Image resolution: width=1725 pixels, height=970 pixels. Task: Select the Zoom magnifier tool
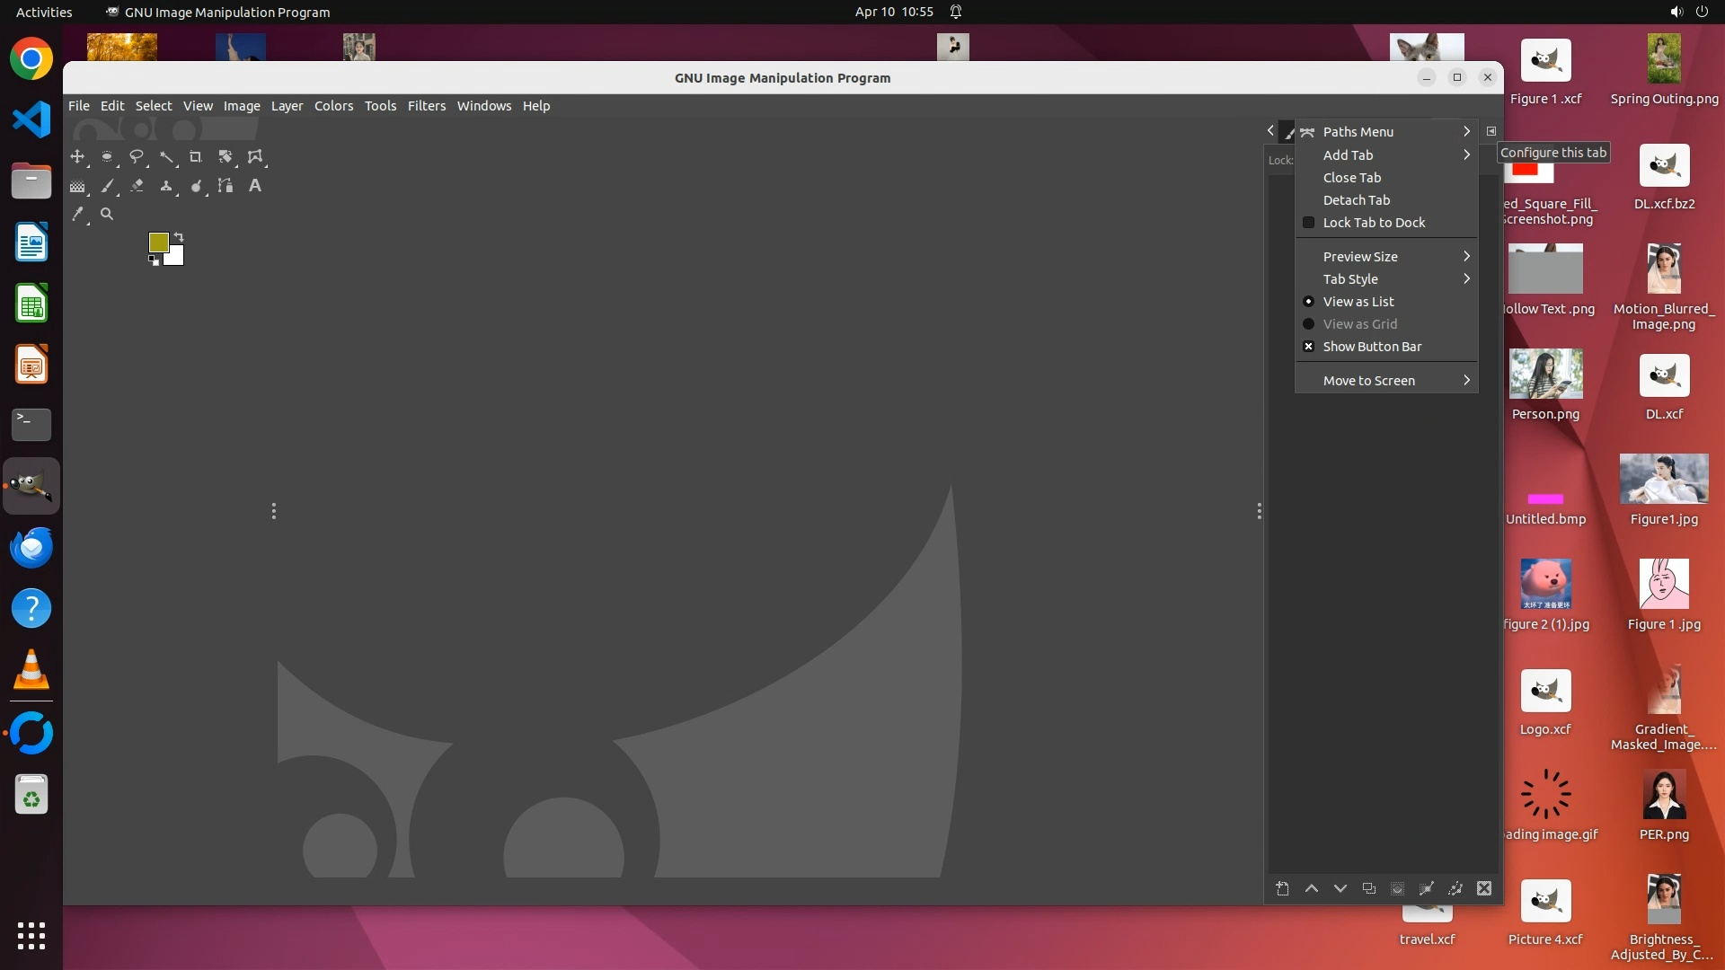coord(107,215)
